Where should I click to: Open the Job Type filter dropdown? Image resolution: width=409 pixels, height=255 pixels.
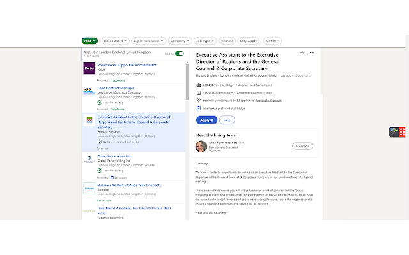pos(205,41)
